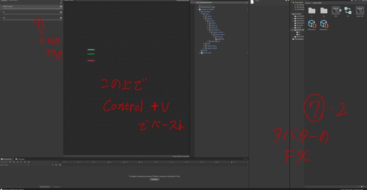
Task: Open settings gear of Base Layer
Action: (x=61, y=6)
